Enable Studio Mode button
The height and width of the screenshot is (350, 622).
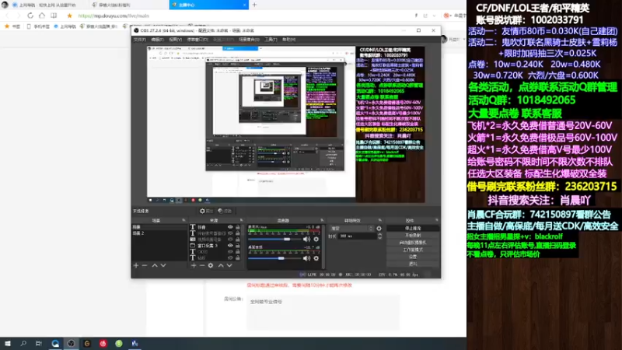[413, 250]
